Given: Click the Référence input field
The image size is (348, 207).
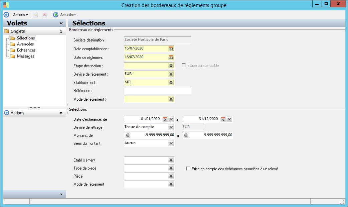Looking at the screenshot, I should [158, 91].
